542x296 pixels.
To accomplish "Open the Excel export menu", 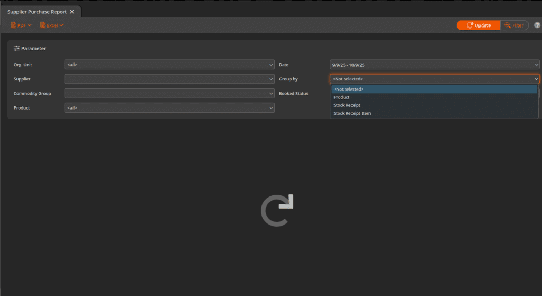I will [x=51, y=25].
